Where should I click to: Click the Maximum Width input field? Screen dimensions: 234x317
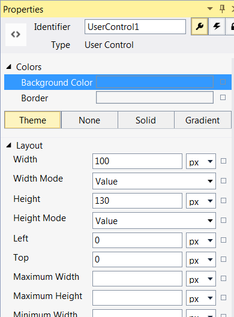click(137, 279)
